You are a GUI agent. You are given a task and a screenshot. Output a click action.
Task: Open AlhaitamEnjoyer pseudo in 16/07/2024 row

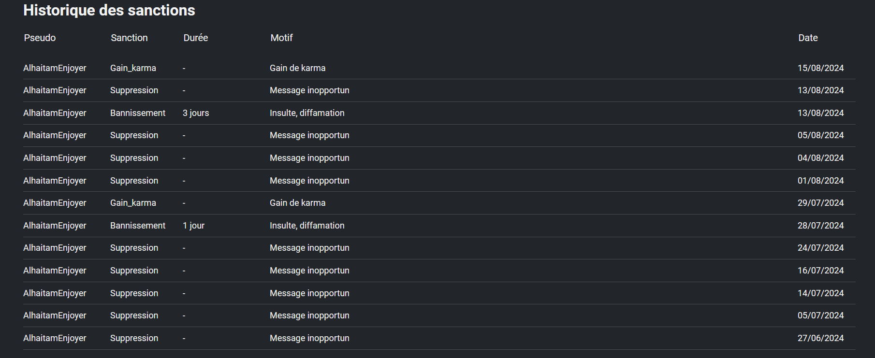point(55,271)
